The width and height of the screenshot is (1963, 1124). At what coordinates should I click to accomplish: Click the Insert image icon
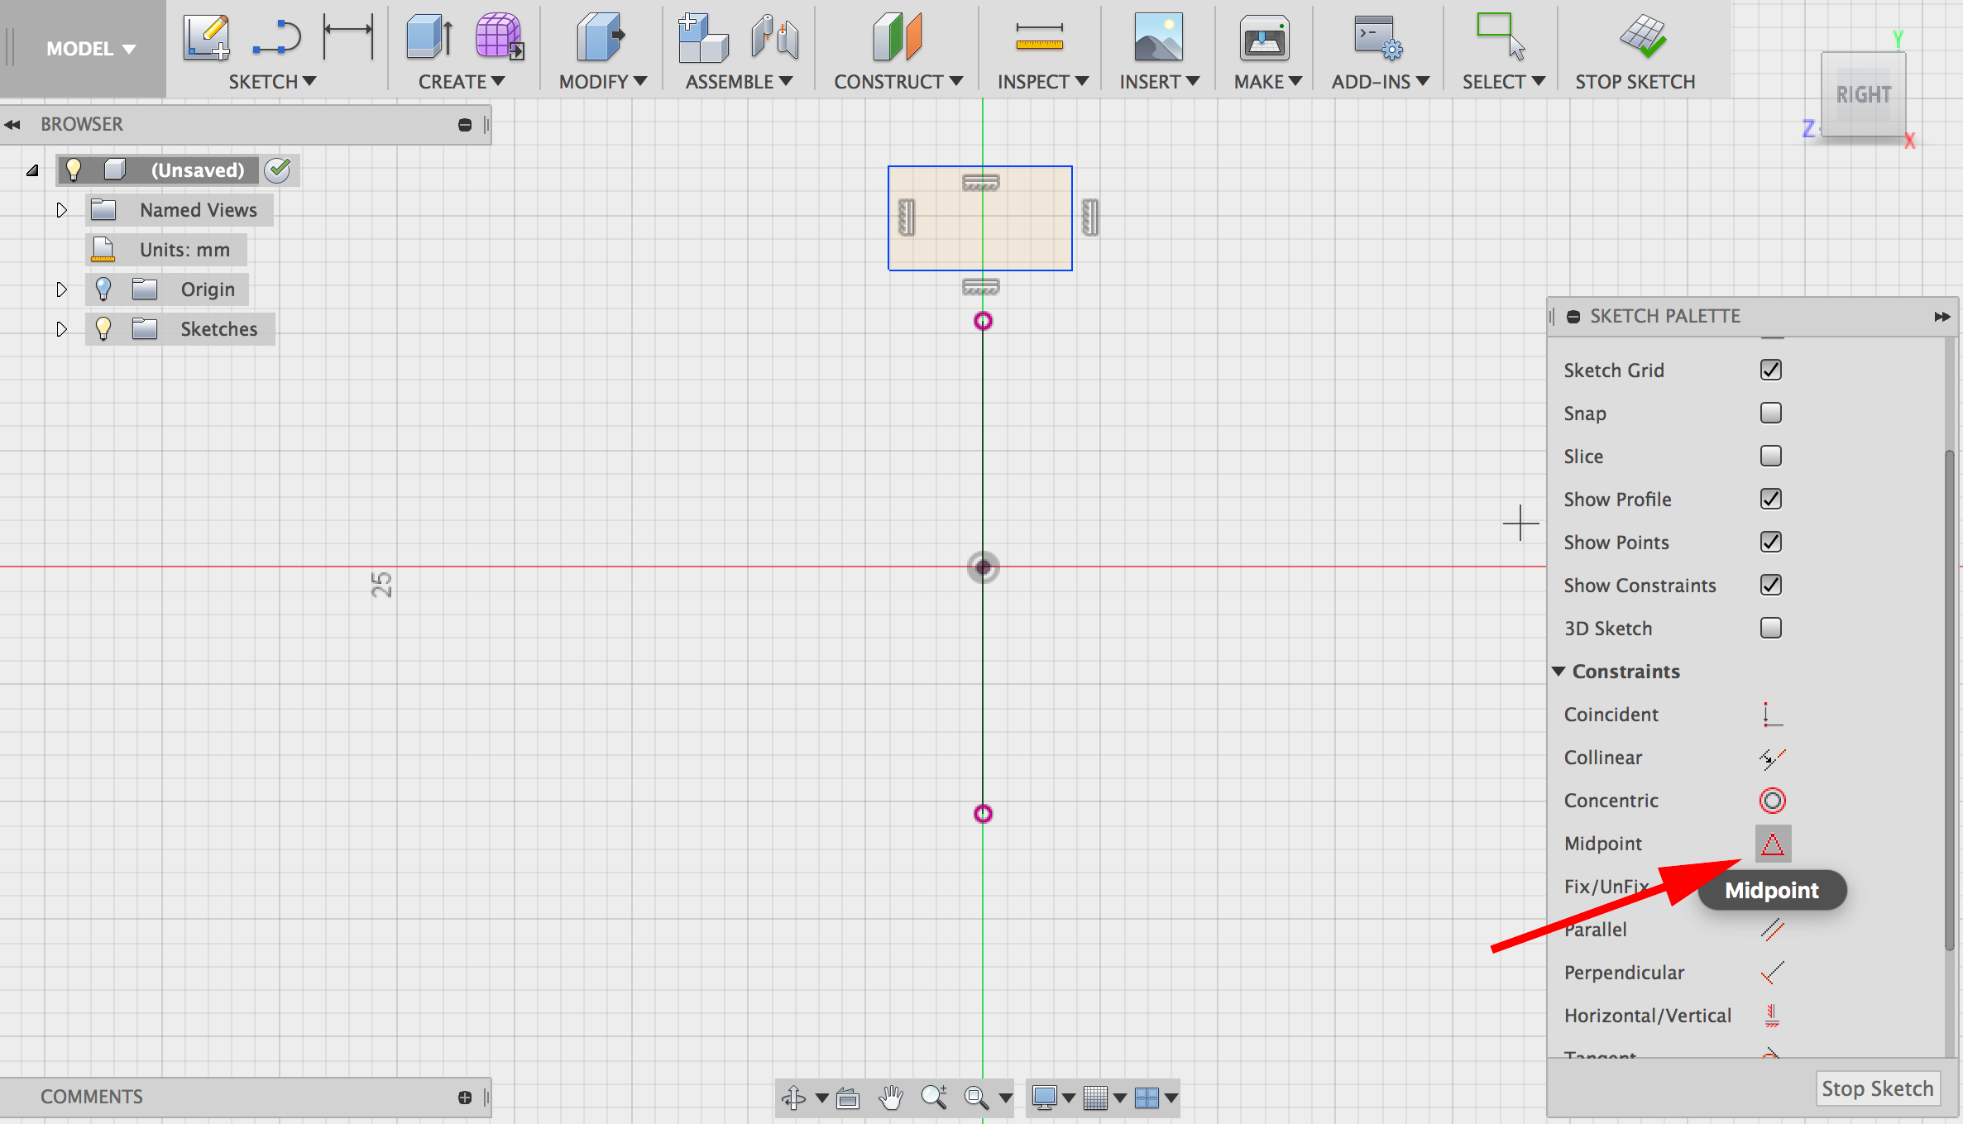pos(1158,37)
